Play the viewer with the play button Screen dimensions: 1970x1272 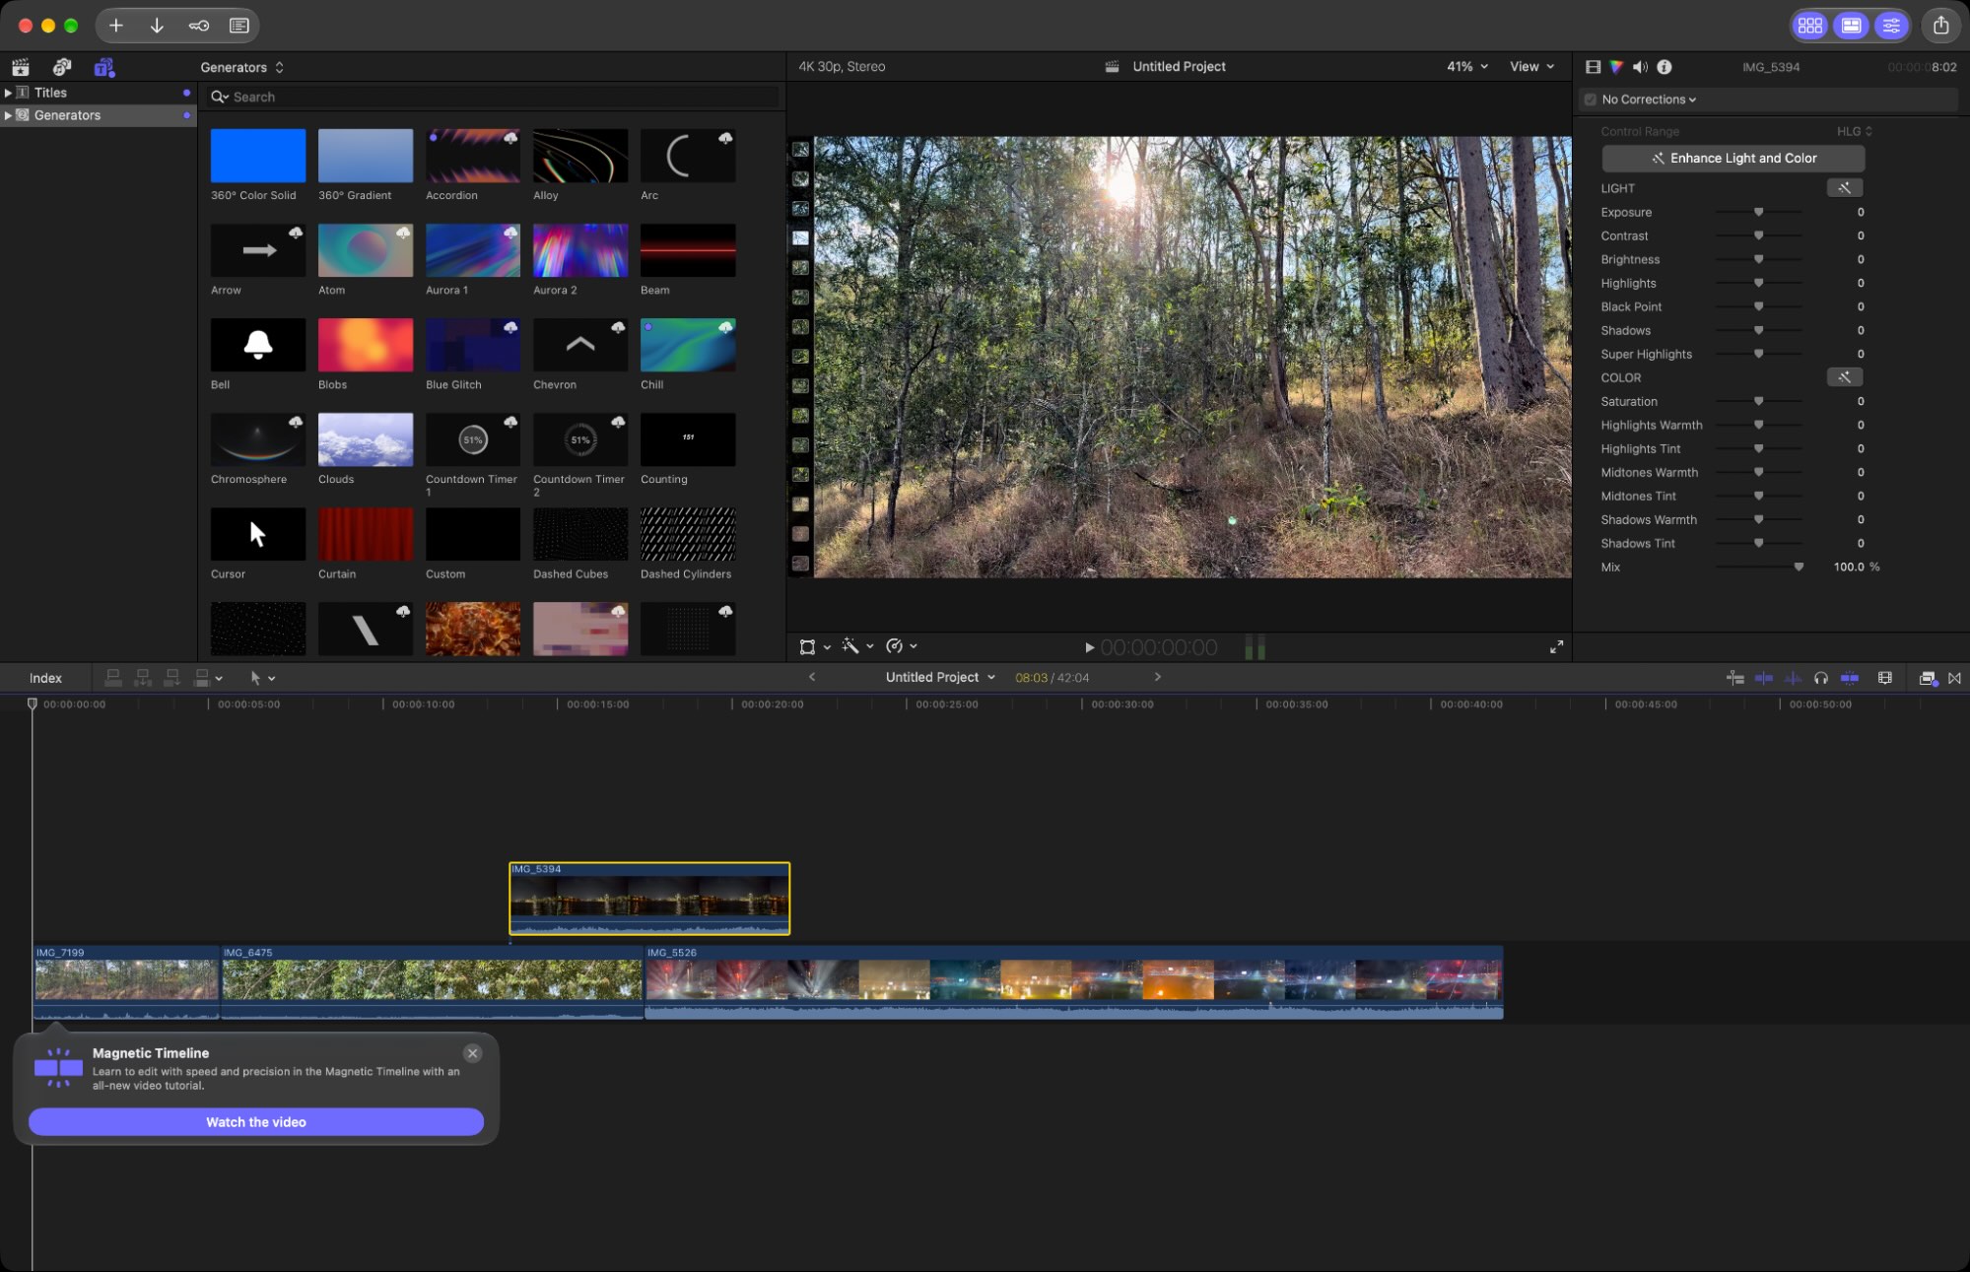tap(1089, 647)
